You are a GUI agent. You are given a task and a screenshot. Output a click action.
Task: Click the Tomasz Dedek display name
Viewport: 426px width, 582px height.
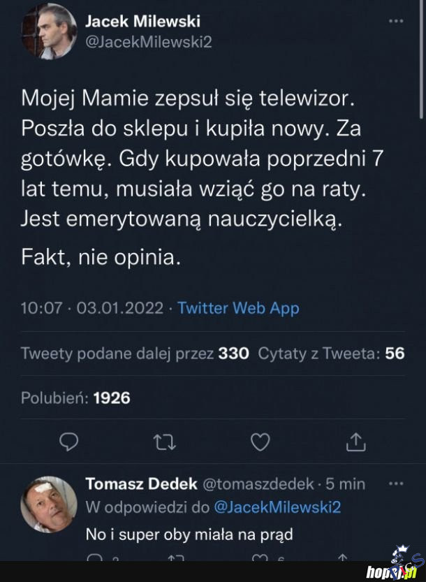[141, 483]
